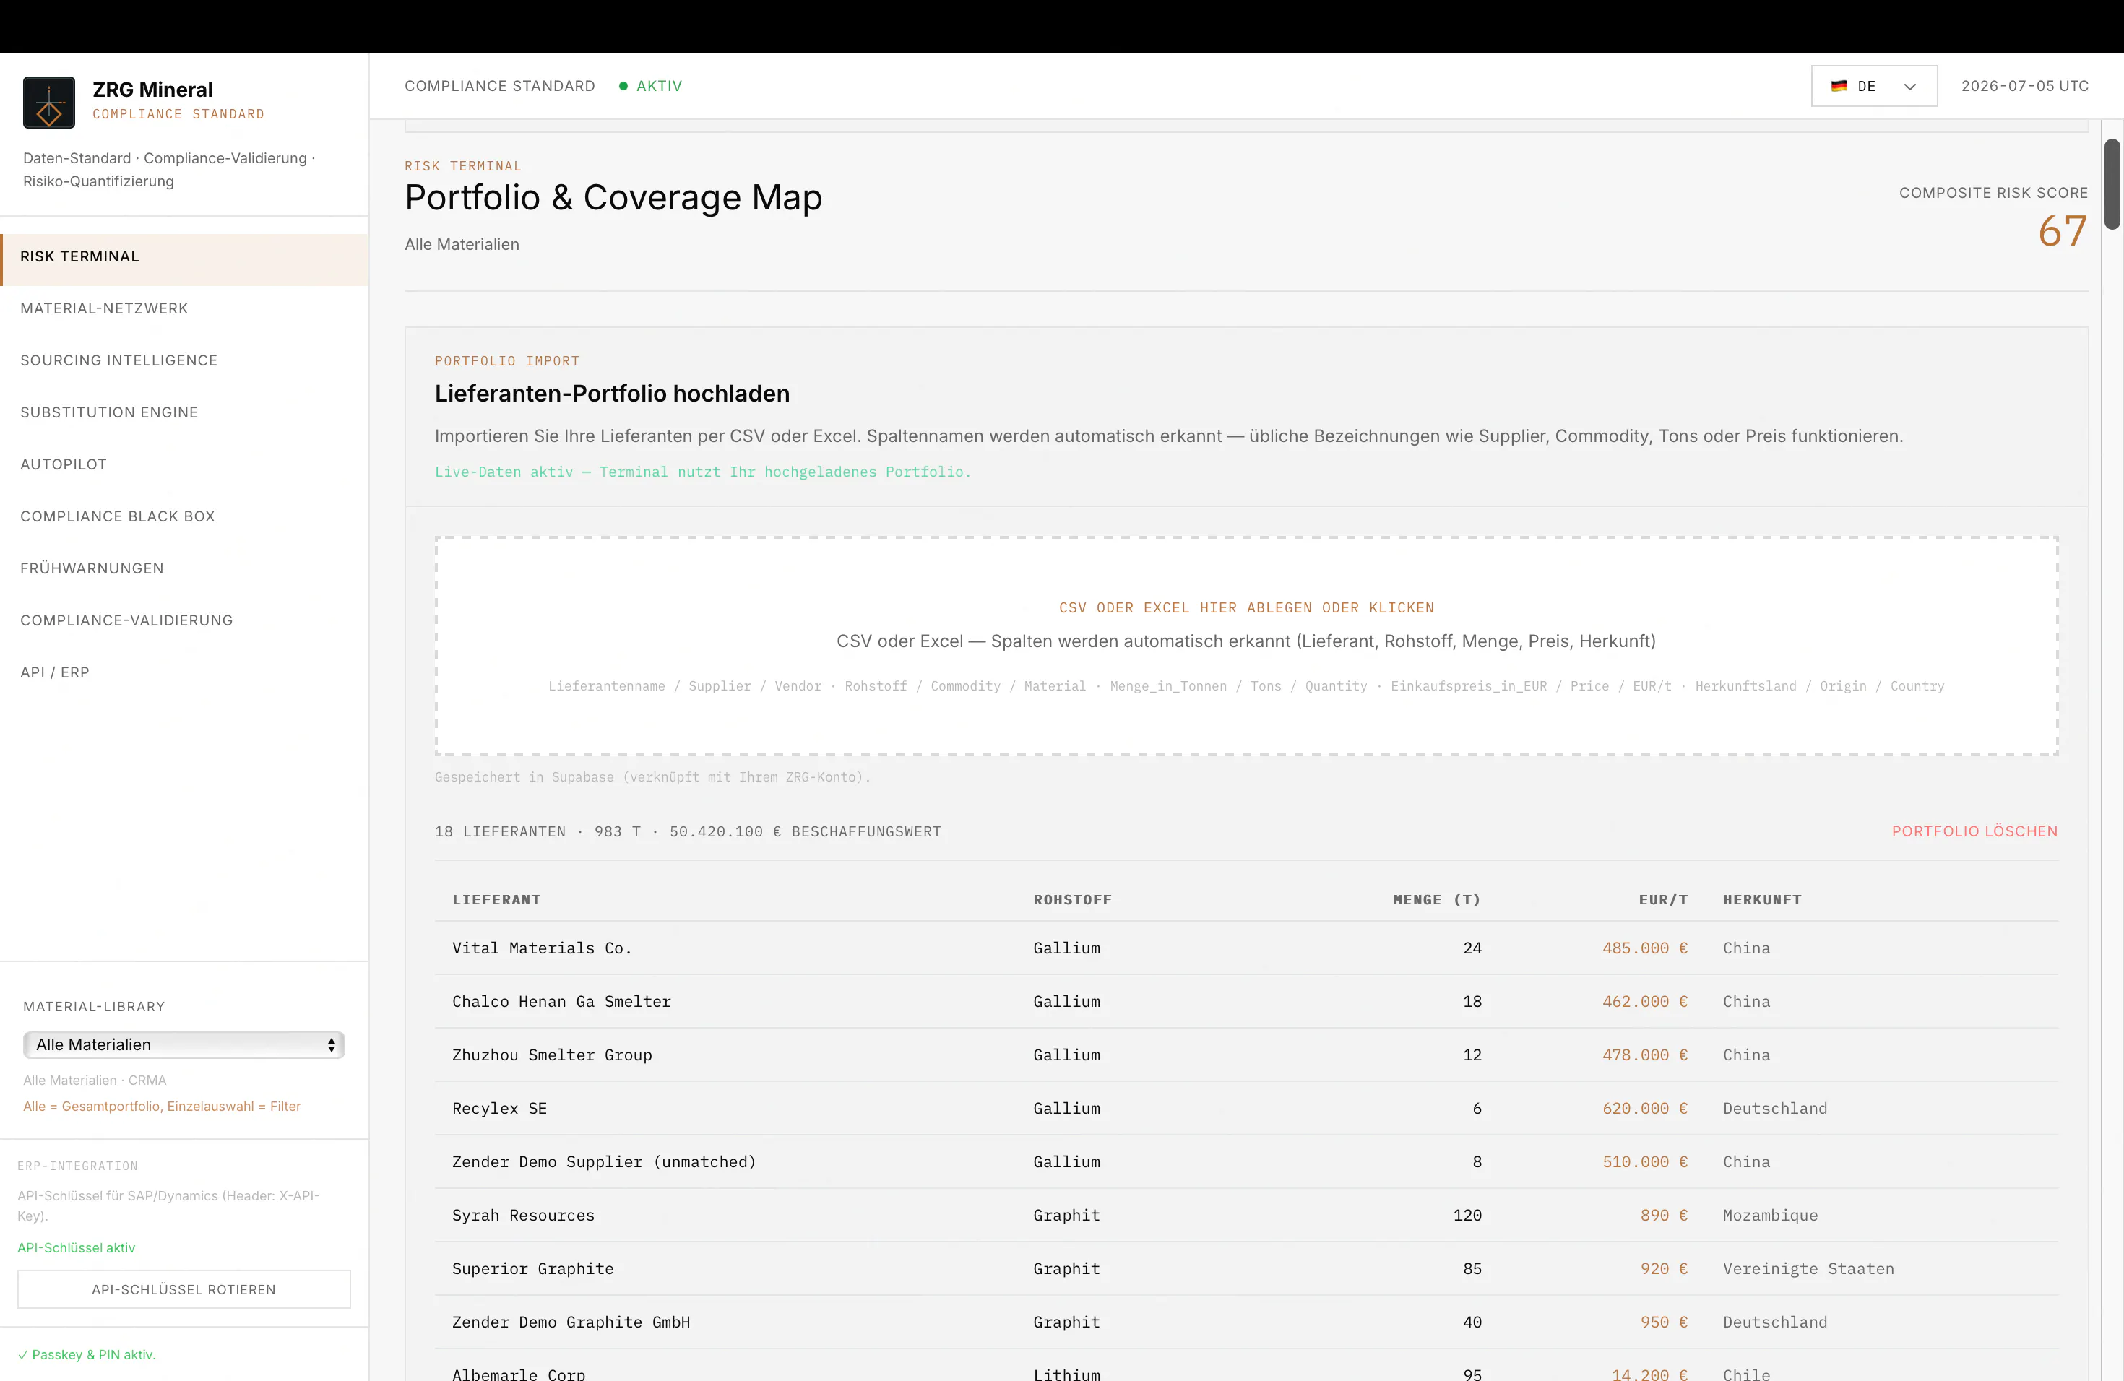Show Frühwarnungen page
This screenshot has width=2124, height=1381.
185,568
